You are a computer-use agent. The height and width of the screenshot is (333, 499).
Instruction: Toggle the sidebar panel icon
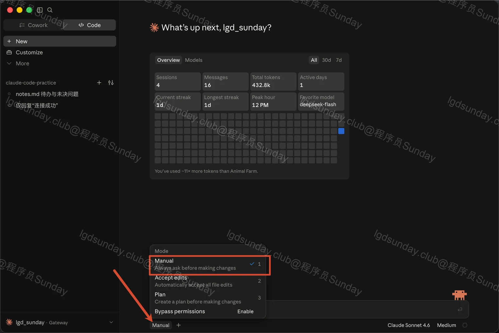pos(40,10)
